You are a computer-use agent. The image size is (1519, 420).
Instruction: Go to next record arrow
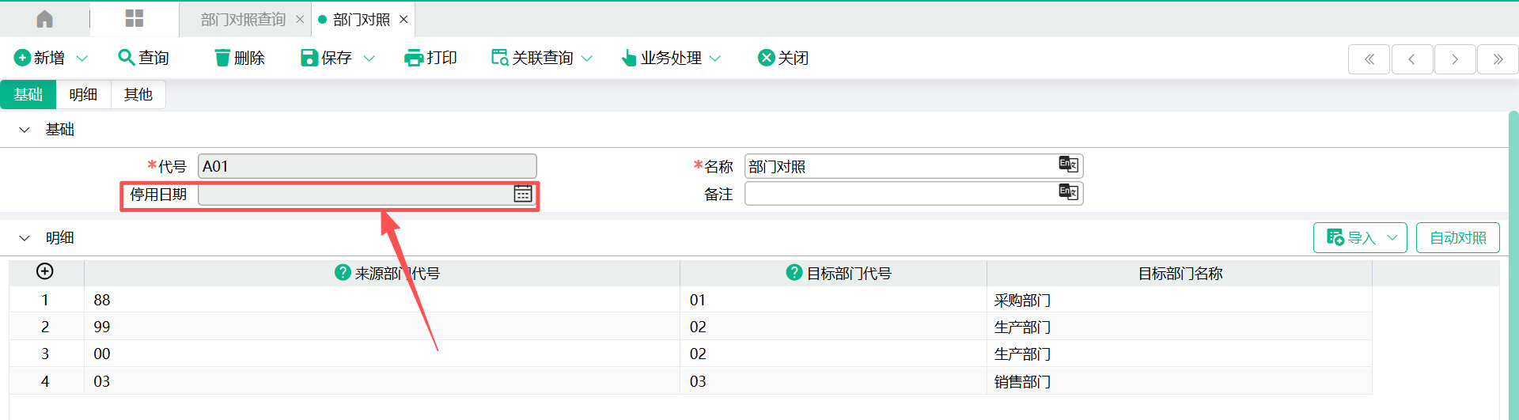[1454, 59]
